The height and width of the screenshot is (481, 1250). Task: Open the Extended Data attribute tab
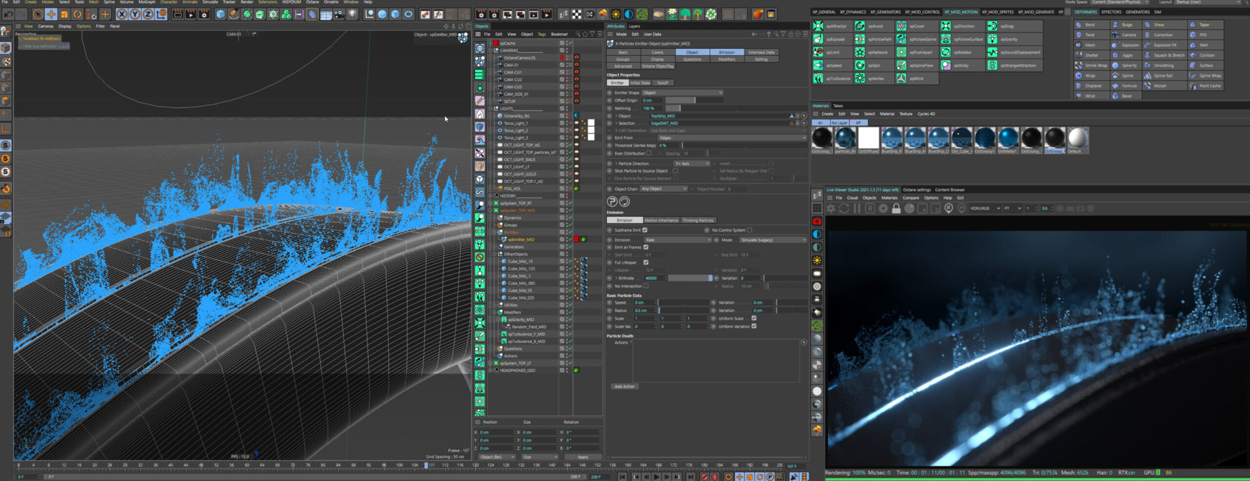(x=761, y=52)
